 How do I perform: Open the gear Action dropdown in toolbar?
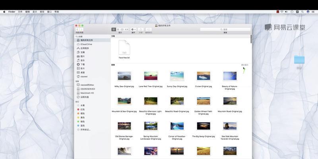(133, 29)
